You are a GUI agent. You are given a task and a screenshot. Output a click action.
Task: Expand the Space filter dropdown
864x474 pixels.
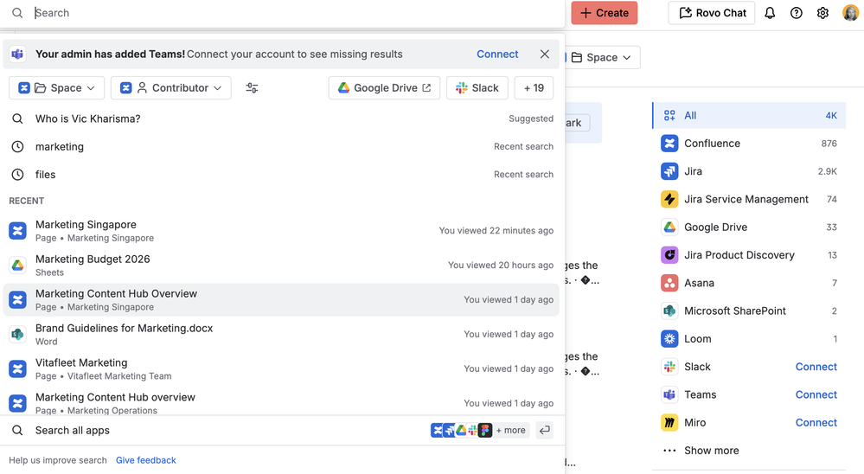(x=57, y=88)
